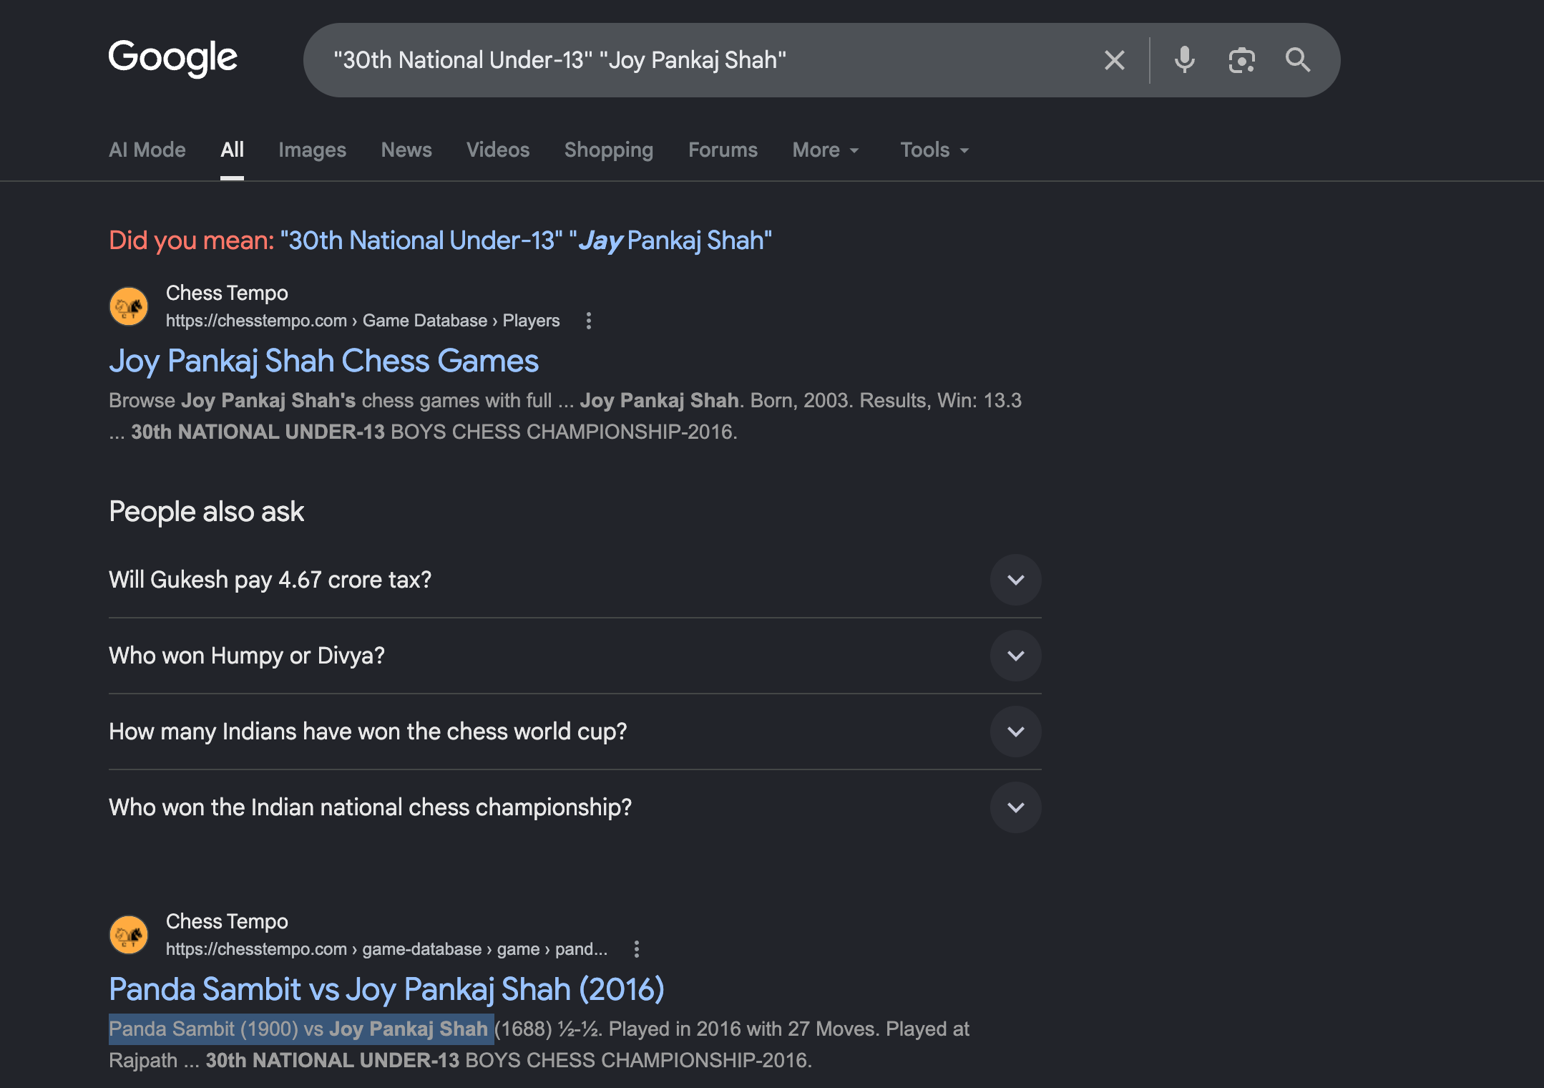Viewport: 1544px width, 1088px height.
Task: Start voice search with the microphone icon
Action: click(1184, 60)
